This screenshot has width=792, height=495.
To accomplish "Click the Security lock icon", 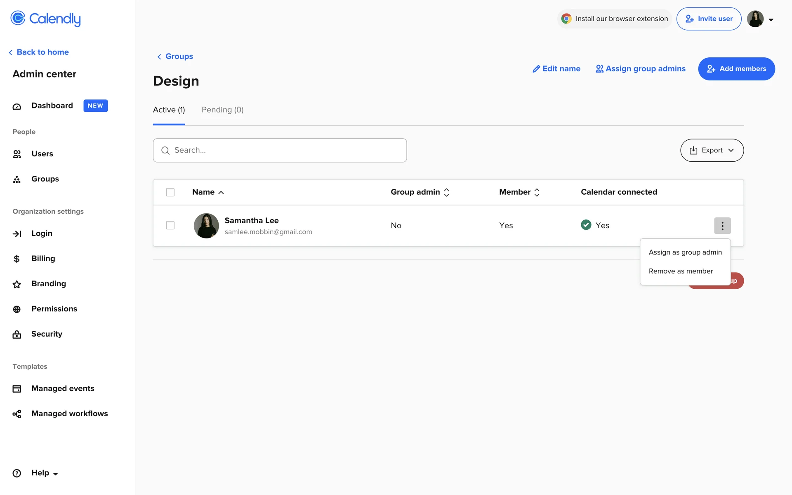I will [17, 335].
